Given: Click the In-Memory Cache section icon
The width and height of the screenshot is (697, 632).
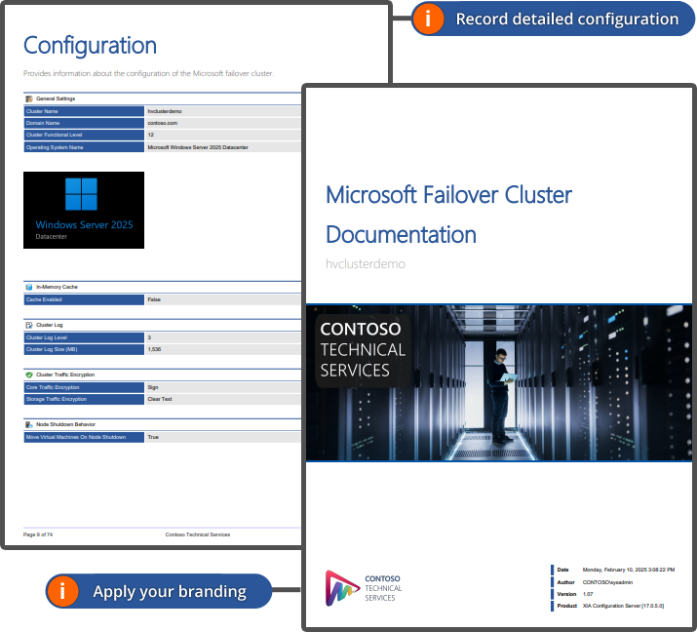Looking at the screenshot, I should pos(29,287).
